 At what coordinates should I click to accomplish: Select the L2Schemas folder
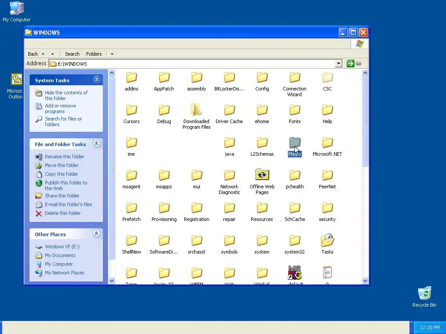click(x=262, y=147)
